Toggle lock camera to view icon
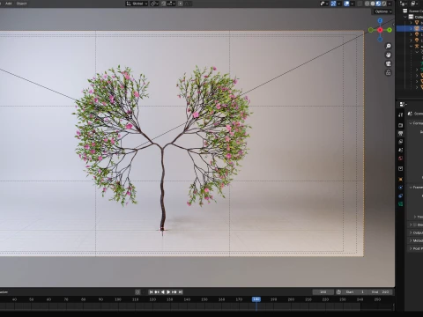Viewport: 423px width, 317px height. click(389, 72)
